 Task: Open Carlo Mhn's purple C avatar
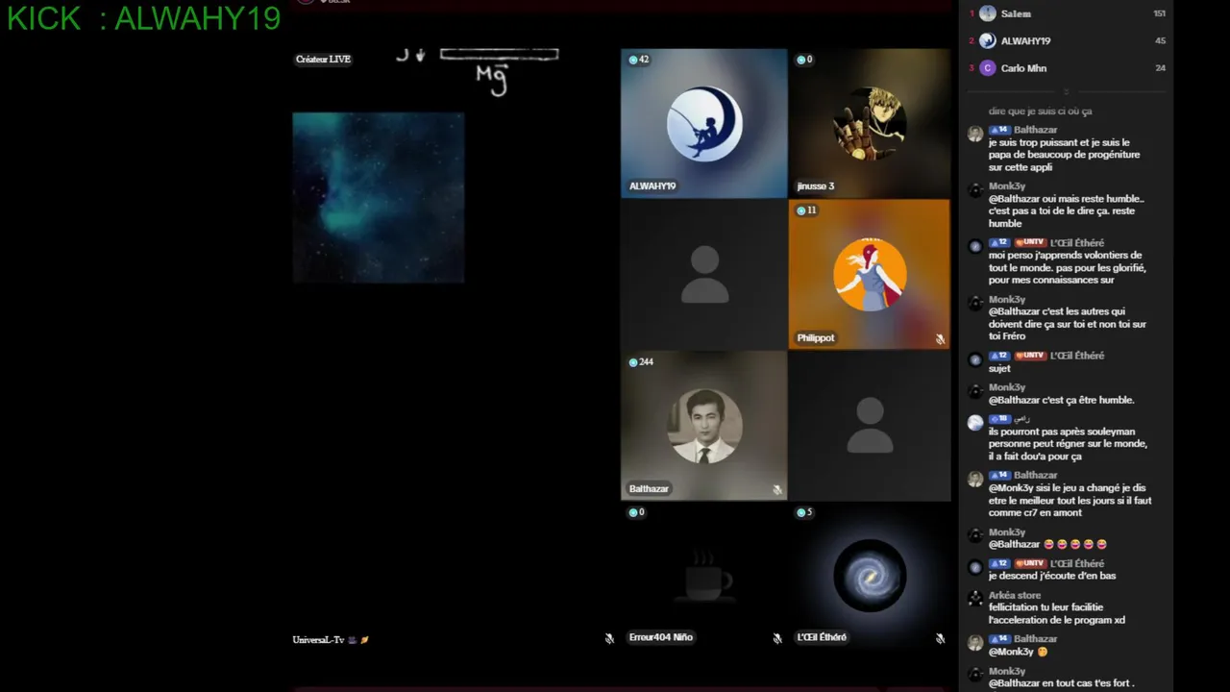tap(988, 68)
